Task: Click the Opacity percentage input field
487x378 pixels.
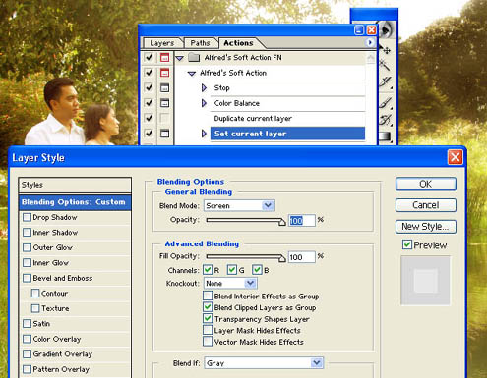Action: coord(302,221)
